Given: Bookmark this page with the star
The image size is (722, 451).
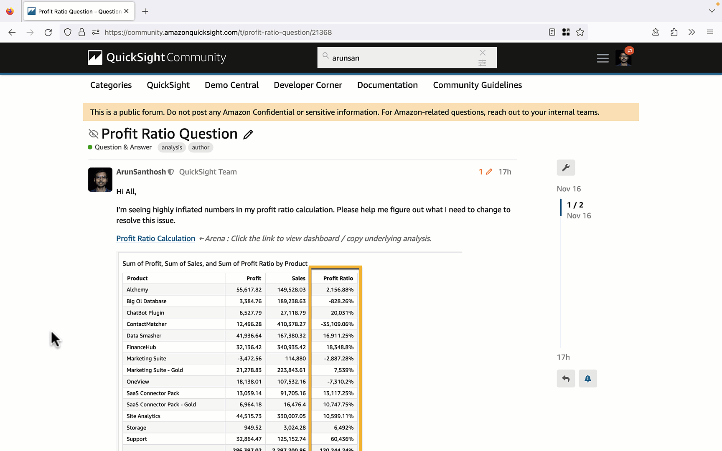Looking at the screenshot, I should point(580,32).
